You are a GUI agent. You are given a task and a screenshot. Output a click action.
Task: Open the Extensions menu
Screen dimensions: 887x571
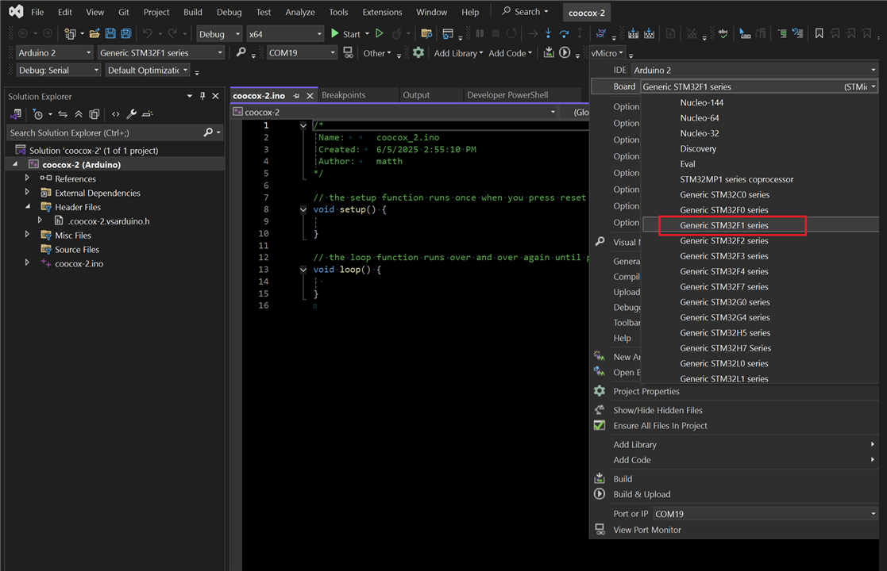click(382, 12)
